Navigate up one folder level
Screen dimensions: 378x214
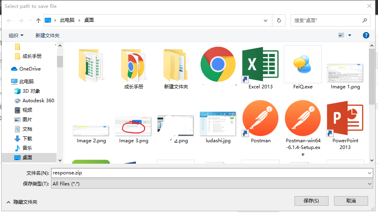pyautogui.click(x=38, y=21)
